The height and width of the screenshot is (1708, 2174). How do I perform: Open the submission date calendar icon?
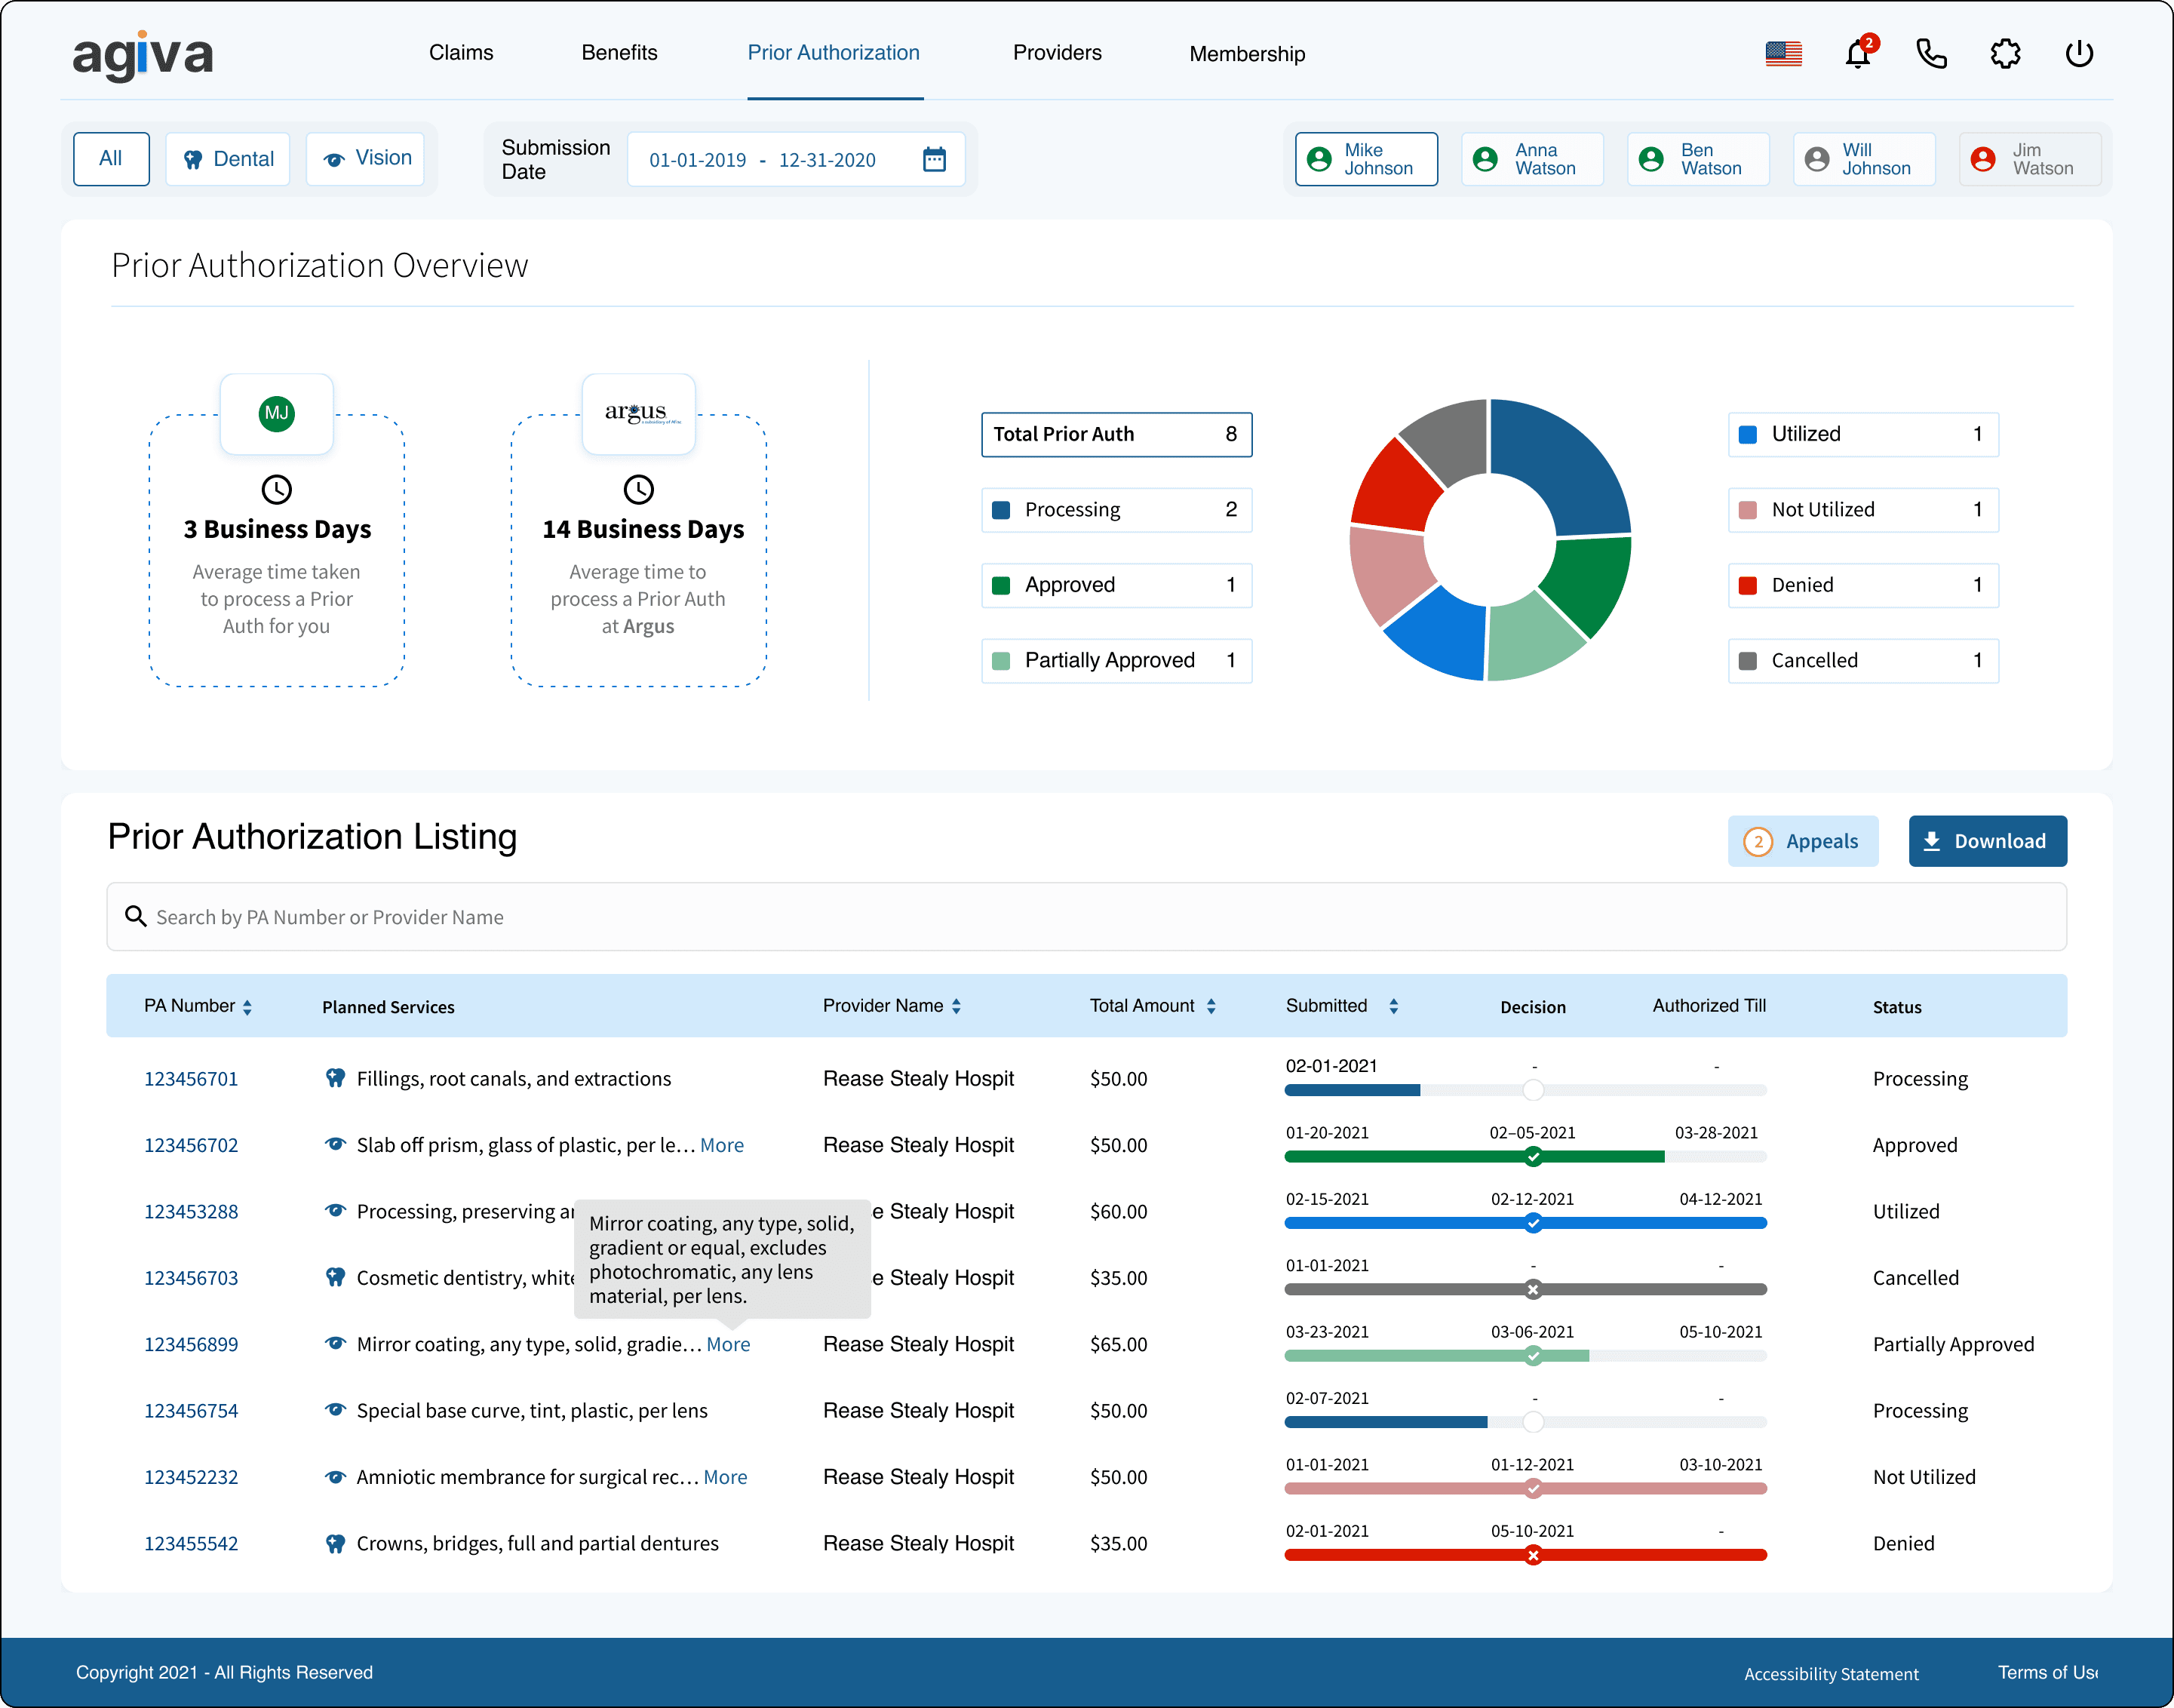[x=934, y=160]
